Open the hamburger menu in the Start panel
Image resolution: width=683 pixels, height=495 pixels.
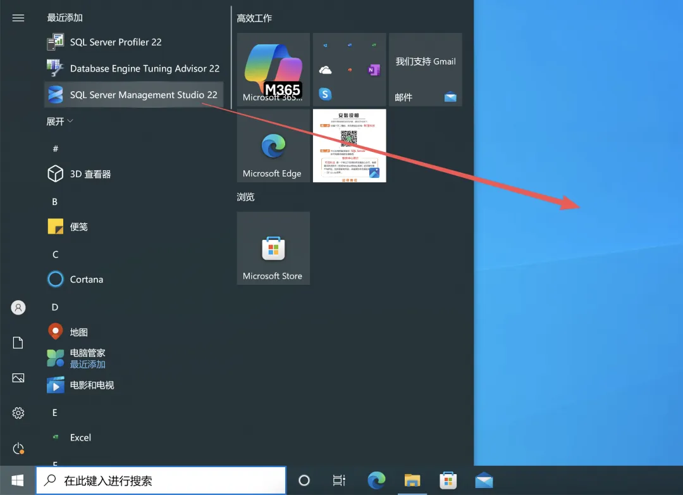[18, 18]
